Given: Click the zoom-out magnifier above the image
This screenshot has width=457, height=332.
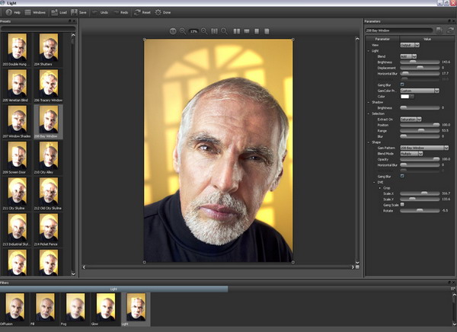Looking at the screenshot, I should (x=203, y=30).
